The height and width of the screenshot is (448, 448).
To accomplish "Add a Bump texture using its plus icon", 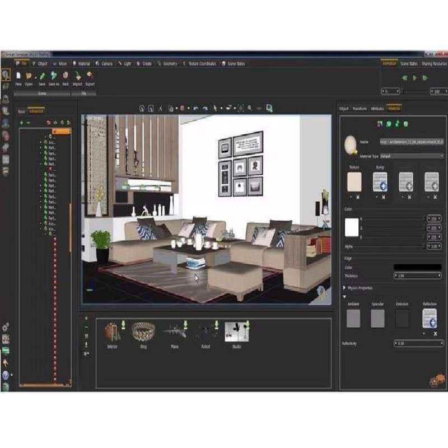I will click(383, 185).
